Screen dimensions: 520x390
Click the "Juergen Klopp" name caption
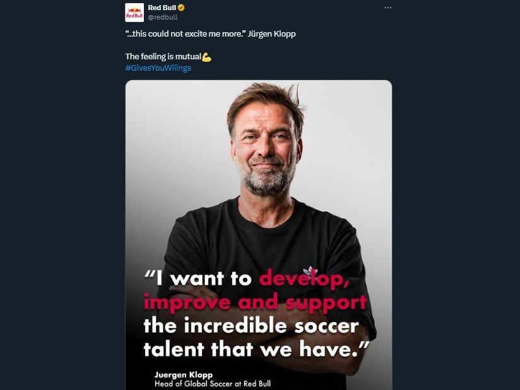tap(184, 374)
